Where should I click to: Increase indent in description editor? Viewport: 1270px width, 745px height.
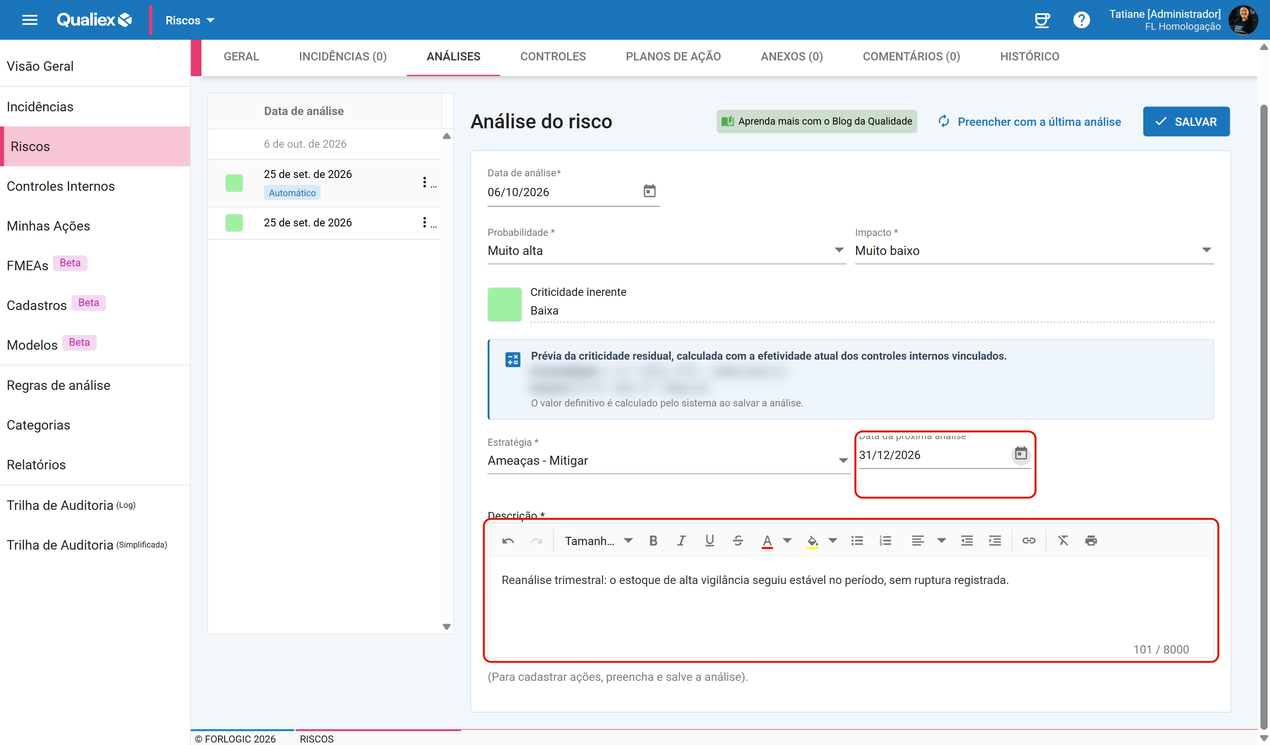coord(995,541)
